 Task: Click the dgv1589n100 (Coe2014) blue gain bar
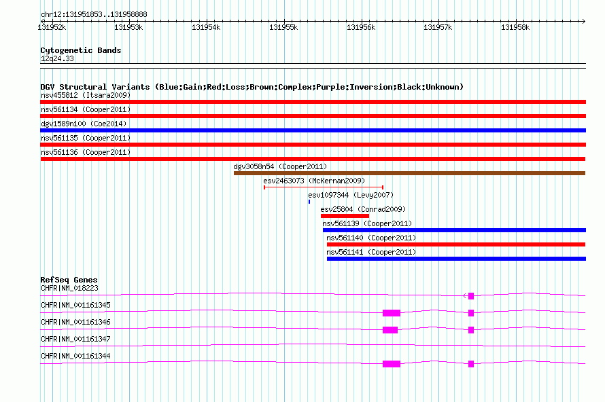(313, 130)
